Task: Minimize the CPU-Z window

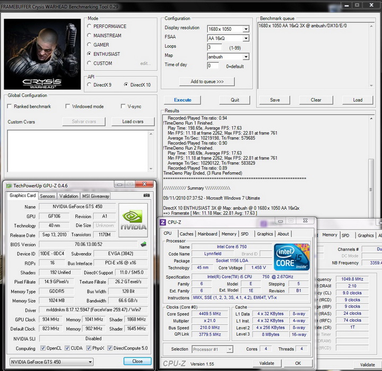Action: 281,221
